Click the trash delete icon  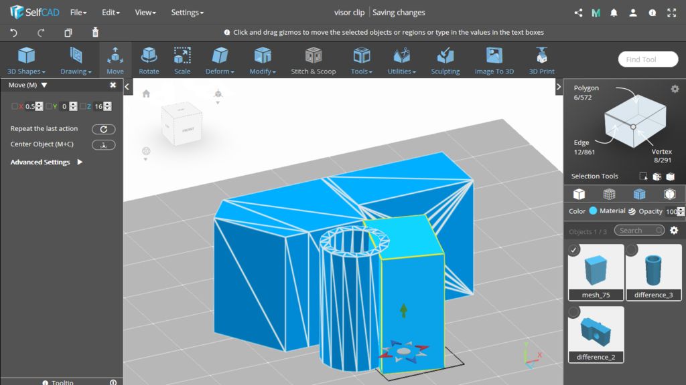coord(95,32)
